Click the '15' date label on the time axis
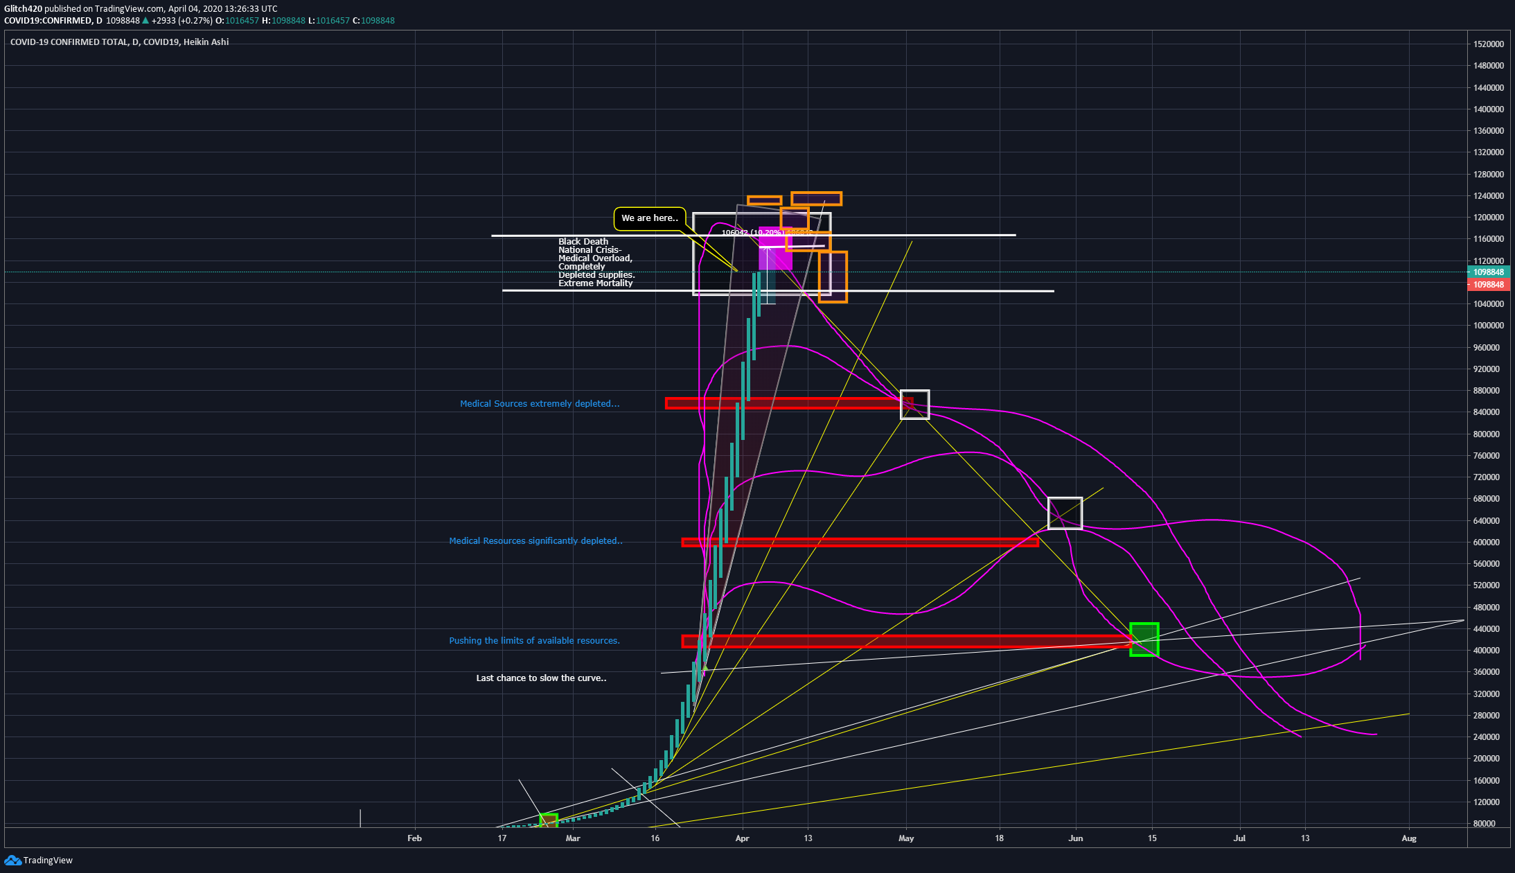This screenshot has width=1515, height=873. [1152, 838]
